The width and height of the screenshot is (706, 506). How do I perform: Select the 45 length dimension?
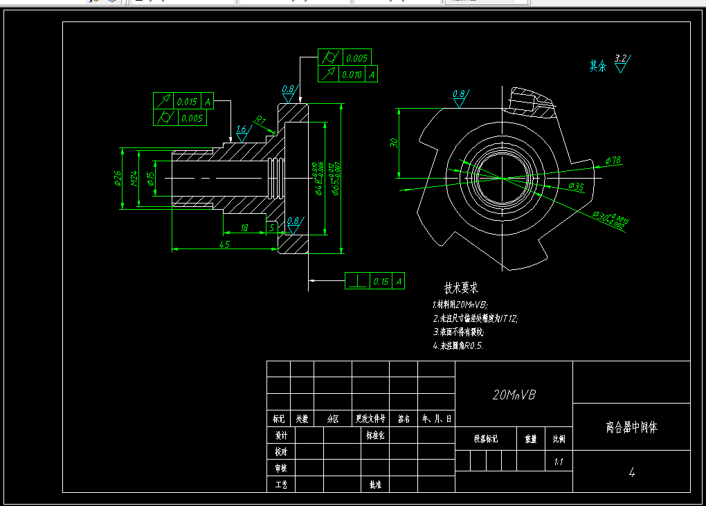coord(224,244)
